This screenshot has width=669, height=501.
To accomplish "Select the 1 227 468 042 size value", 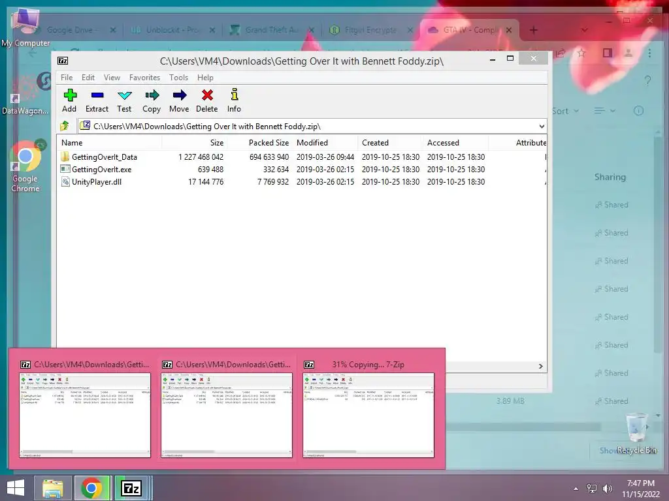I will [201, 157].
